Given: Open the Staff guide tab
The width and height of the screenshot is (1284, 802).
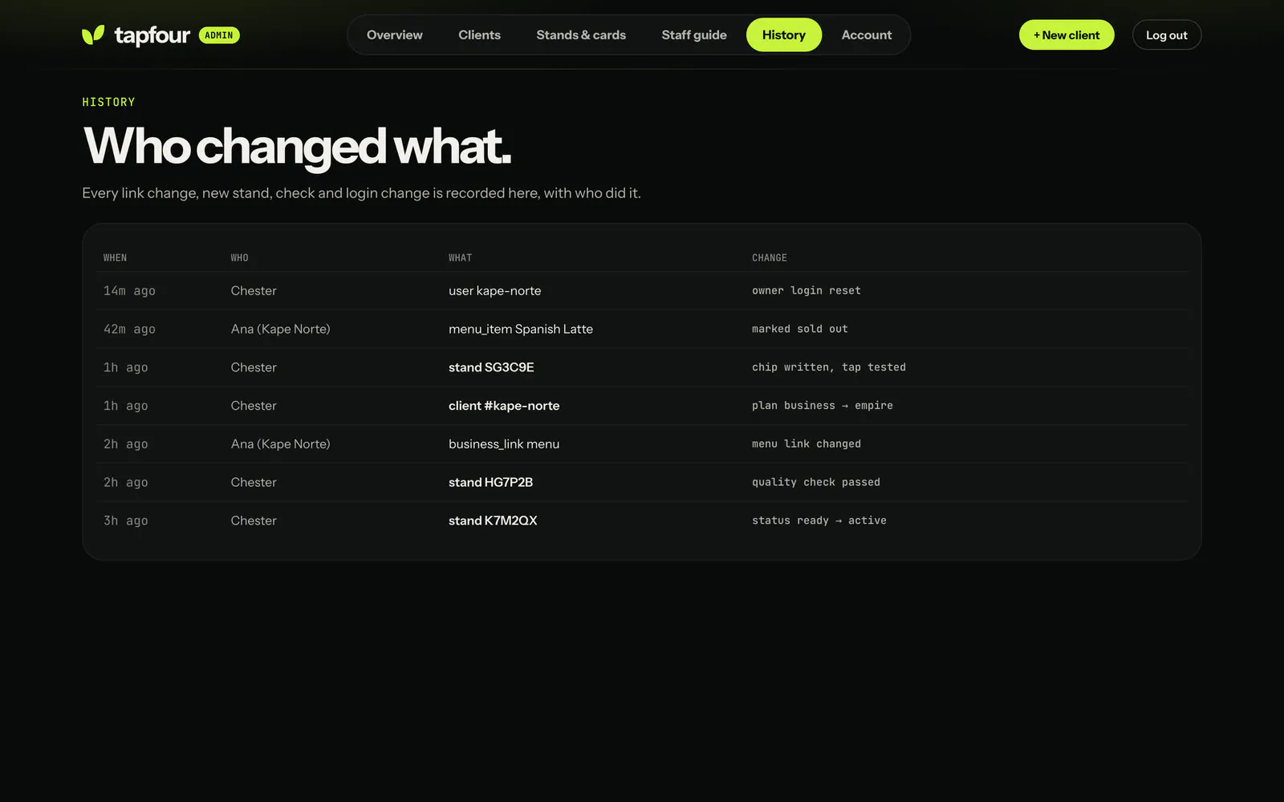Looking at the screenshot, I should click(x=694, y=35).
